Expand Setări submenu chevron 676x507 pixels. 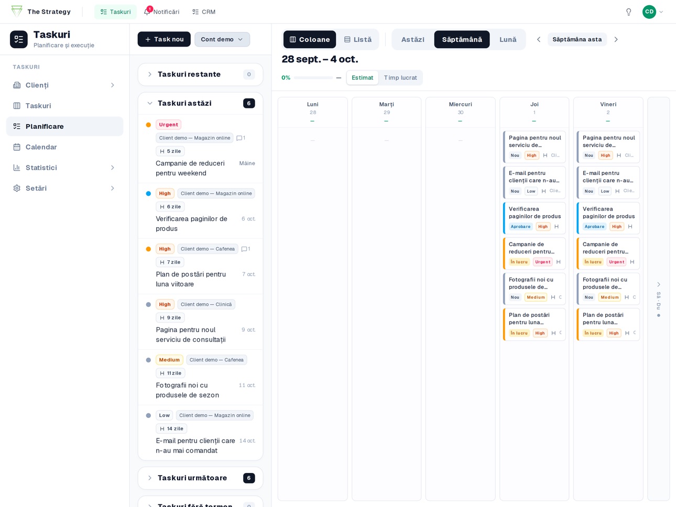(112, 189)
